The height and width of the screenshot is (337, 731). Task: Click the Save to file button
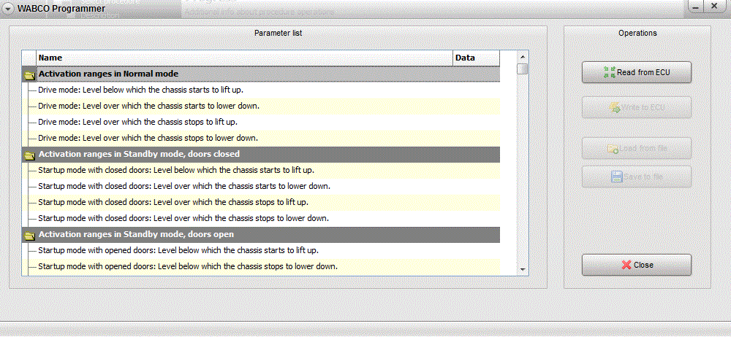[x=637, y=177]
